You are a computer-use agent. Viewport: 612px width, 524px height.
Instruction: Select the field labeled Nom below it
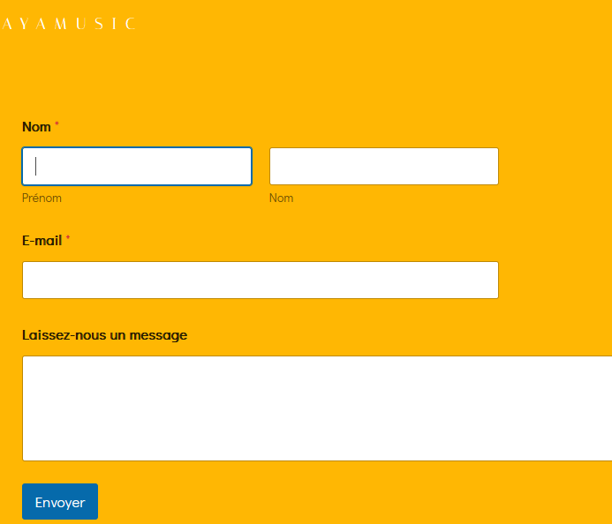coord(383,166)
